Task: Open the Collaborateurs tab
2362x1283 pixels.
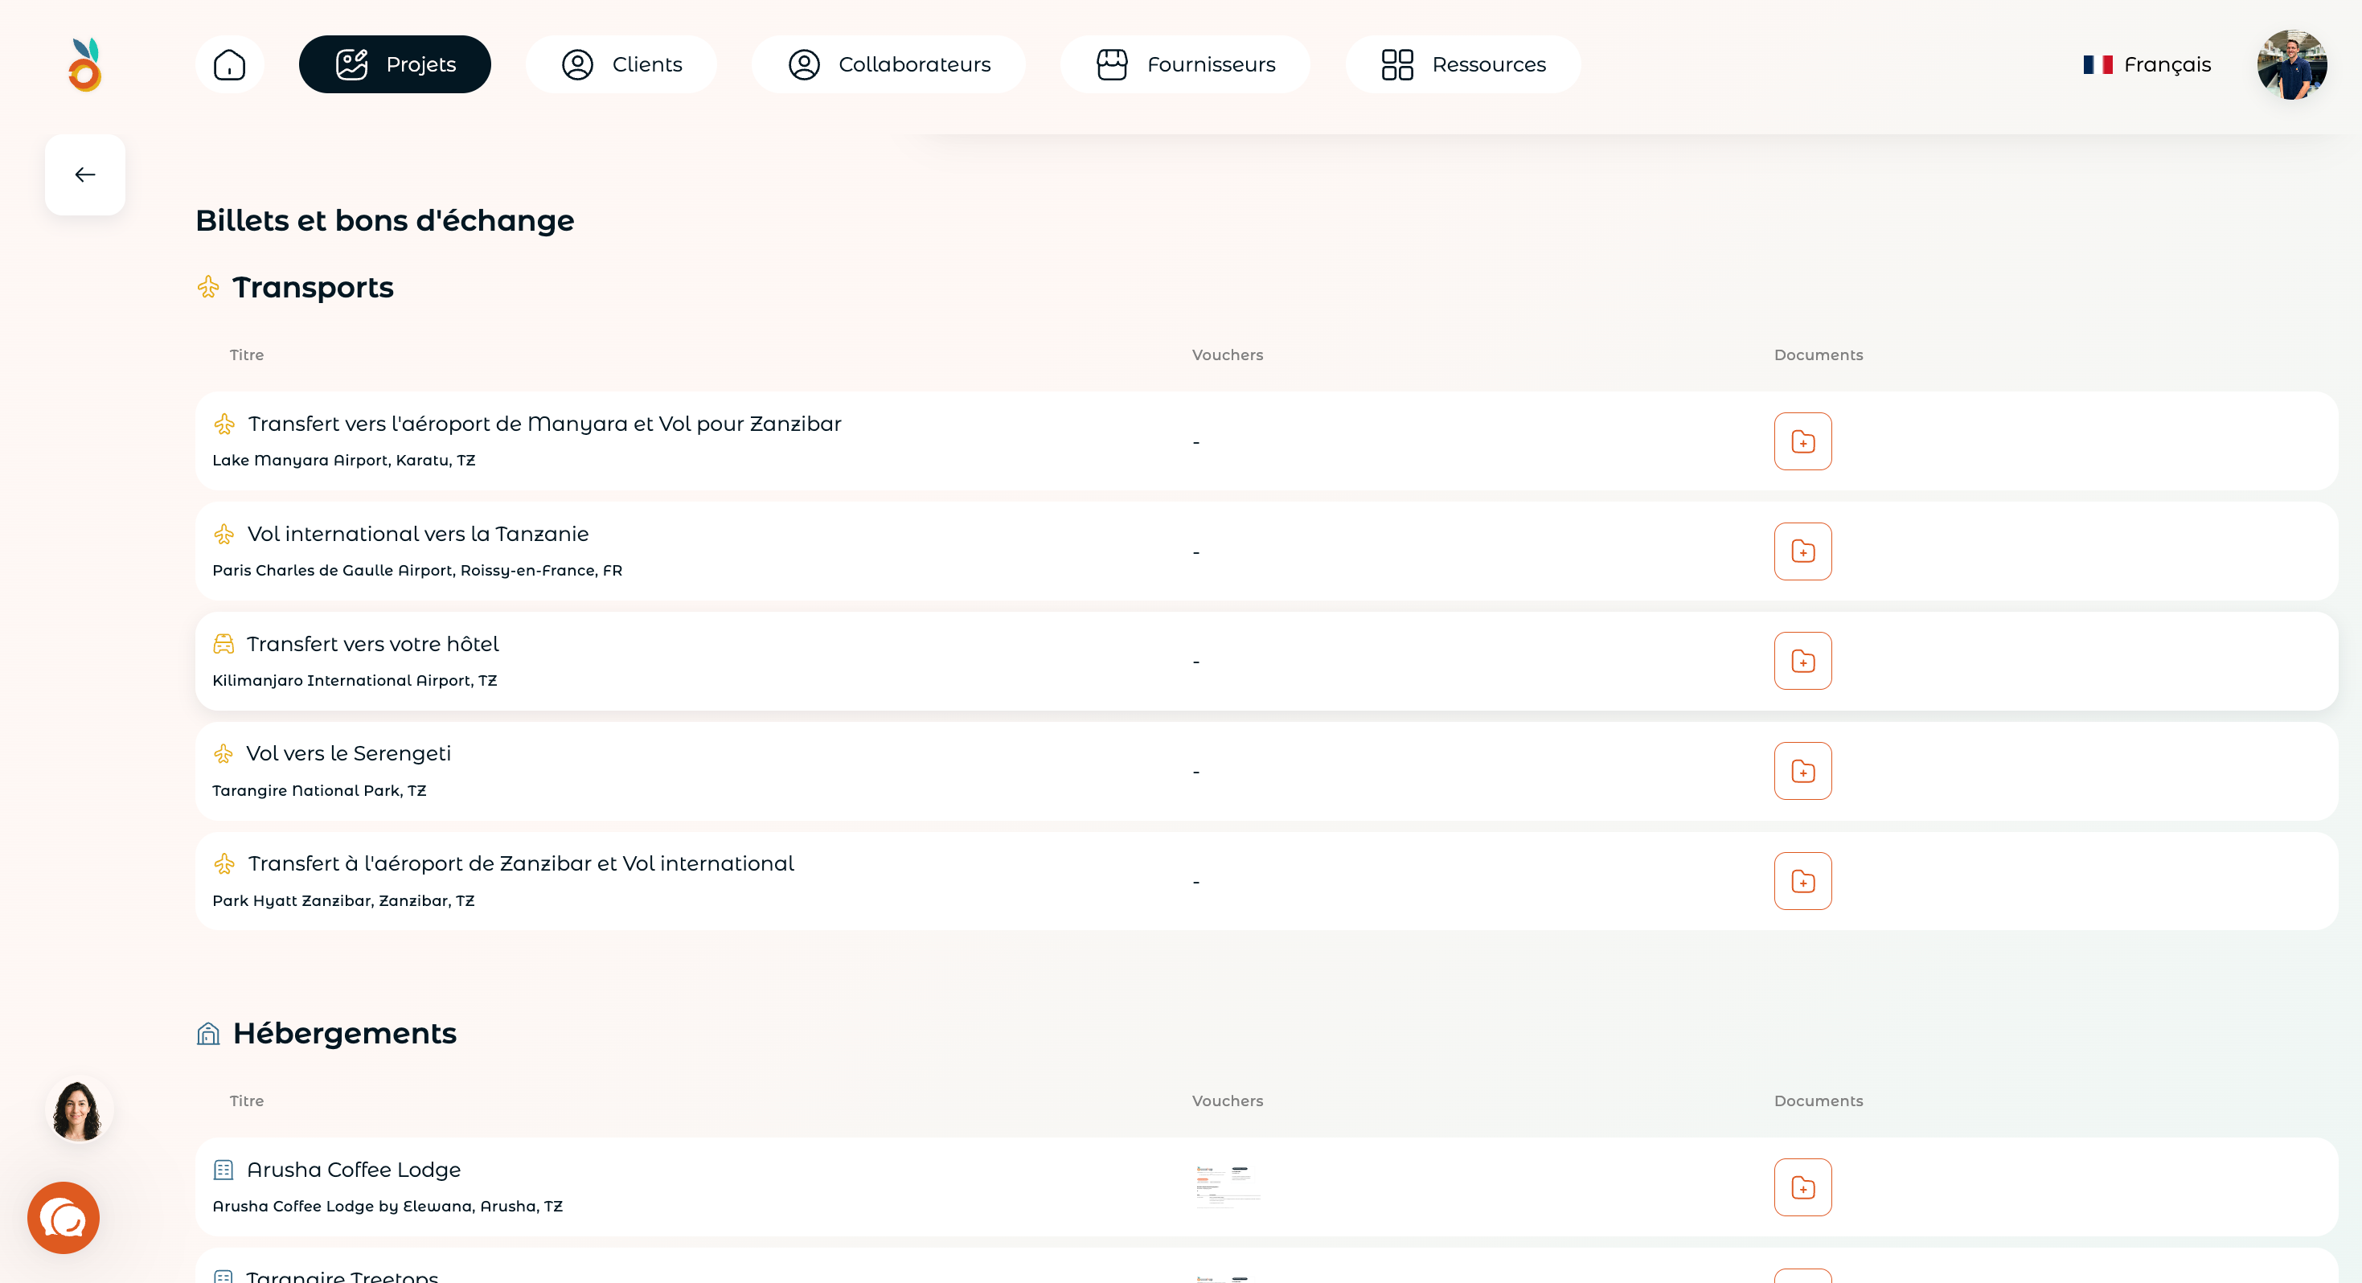Action: pyautogui.click(x=888, y=64)
